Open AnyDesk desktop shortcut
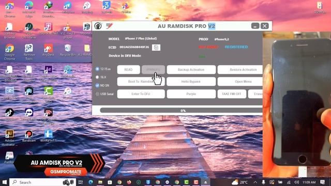This screenshot has height=186, width=331. (48, 51)
